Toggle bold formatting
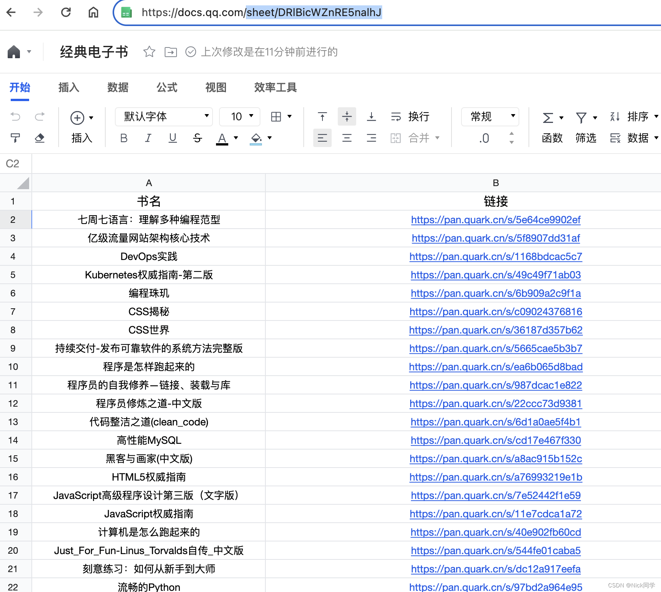This screenshot has height=592, width=661. pos(124,138)
